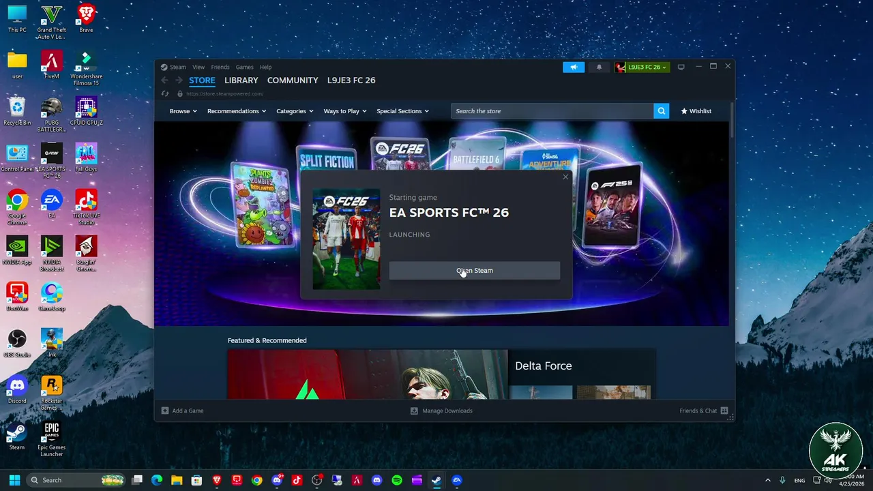Open Spotify from the taskbar
Viewport: 873px width, 491px height.
pyautogui.click(x=397, y=480)
